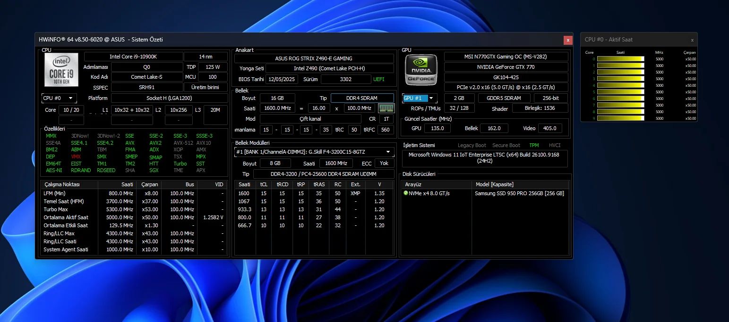Click the 256-bit bus width field
The width and height of the screenshot is (729, 322).
pyautogui.click(x=551, y=98)
